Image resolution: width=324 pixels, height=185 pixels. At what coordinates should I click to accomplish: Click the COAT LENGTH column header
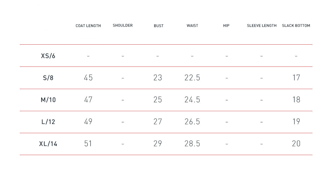88,26
